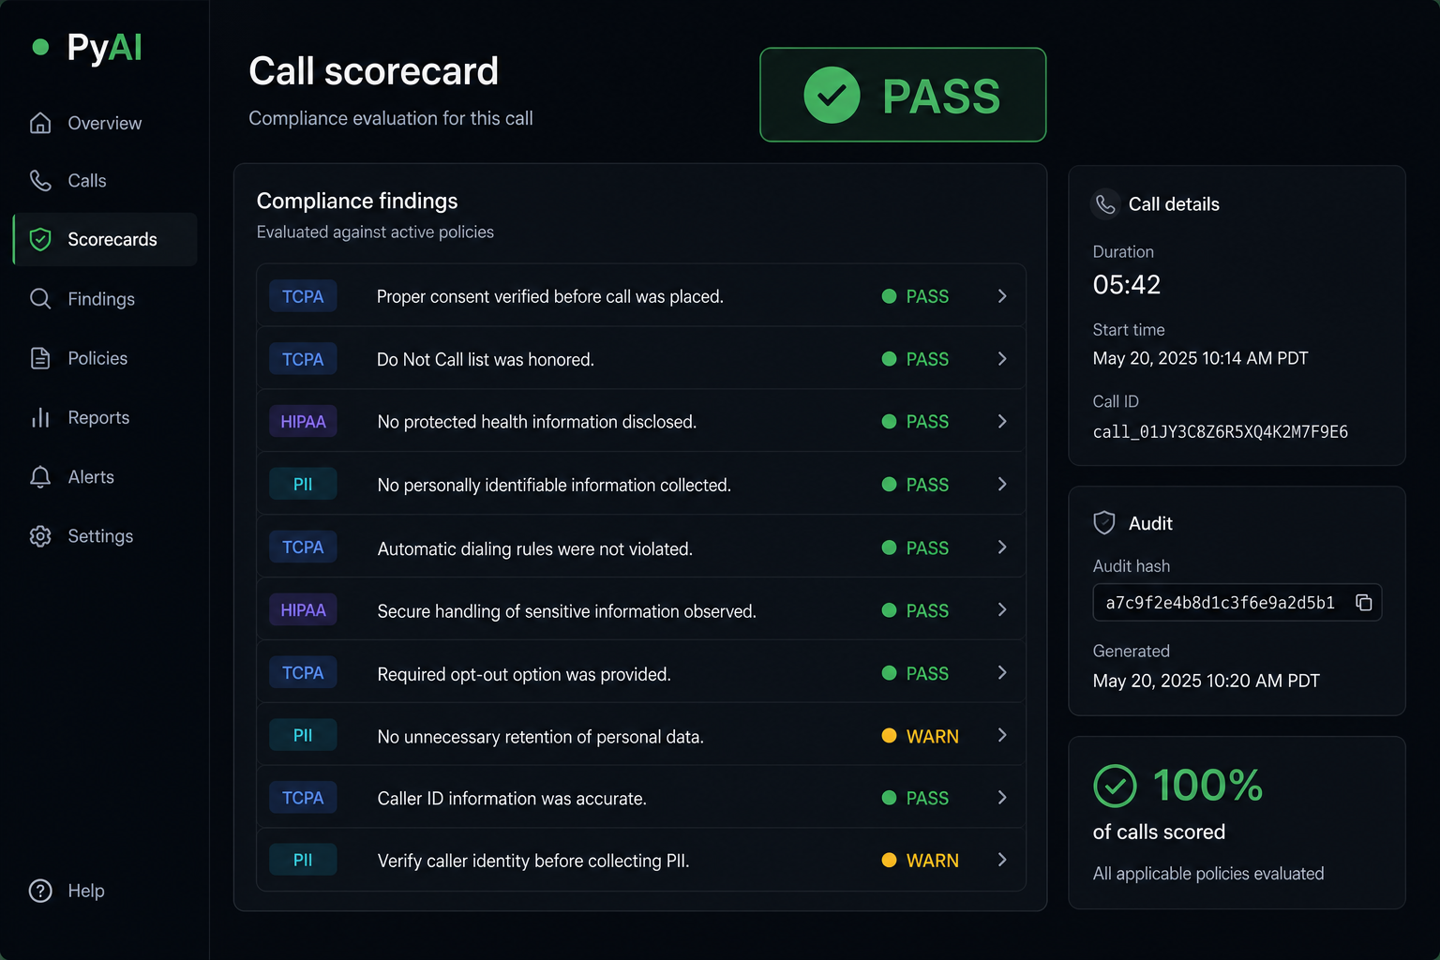This screenshot has height=960, width=1440.
Task: Expand 'No personally identifiable information' chevron
Action: coord(1002,484)
